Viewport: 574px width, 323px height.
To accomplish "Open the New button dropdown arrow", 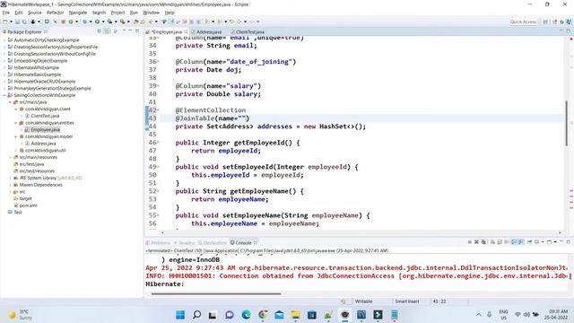I will 11,22.
